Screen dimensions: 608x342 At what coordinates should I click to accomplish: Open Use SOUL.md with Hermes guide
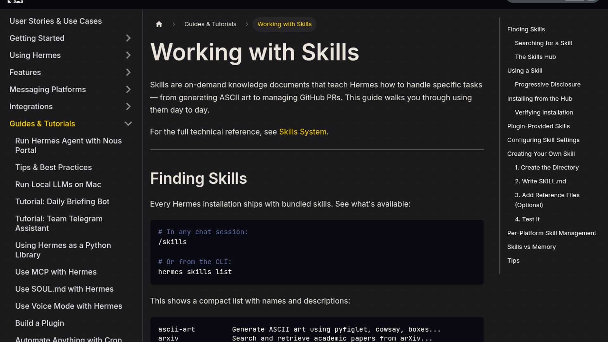click(64, 289)
